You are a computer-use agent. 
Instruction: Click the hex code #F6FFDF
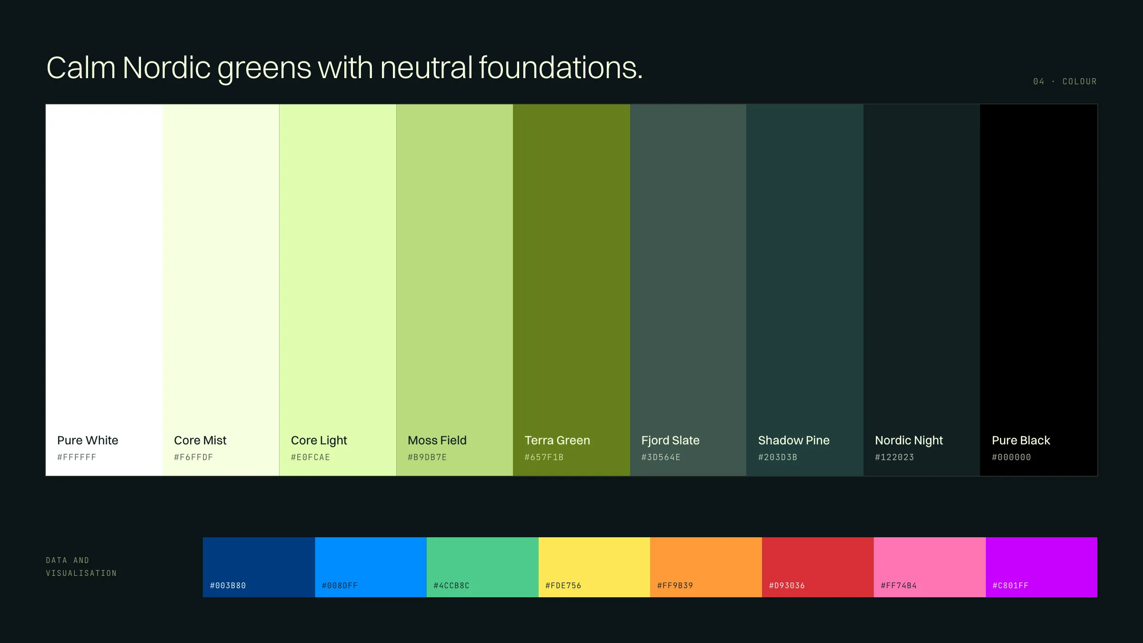pyautogui.click(x=193, y=457)
